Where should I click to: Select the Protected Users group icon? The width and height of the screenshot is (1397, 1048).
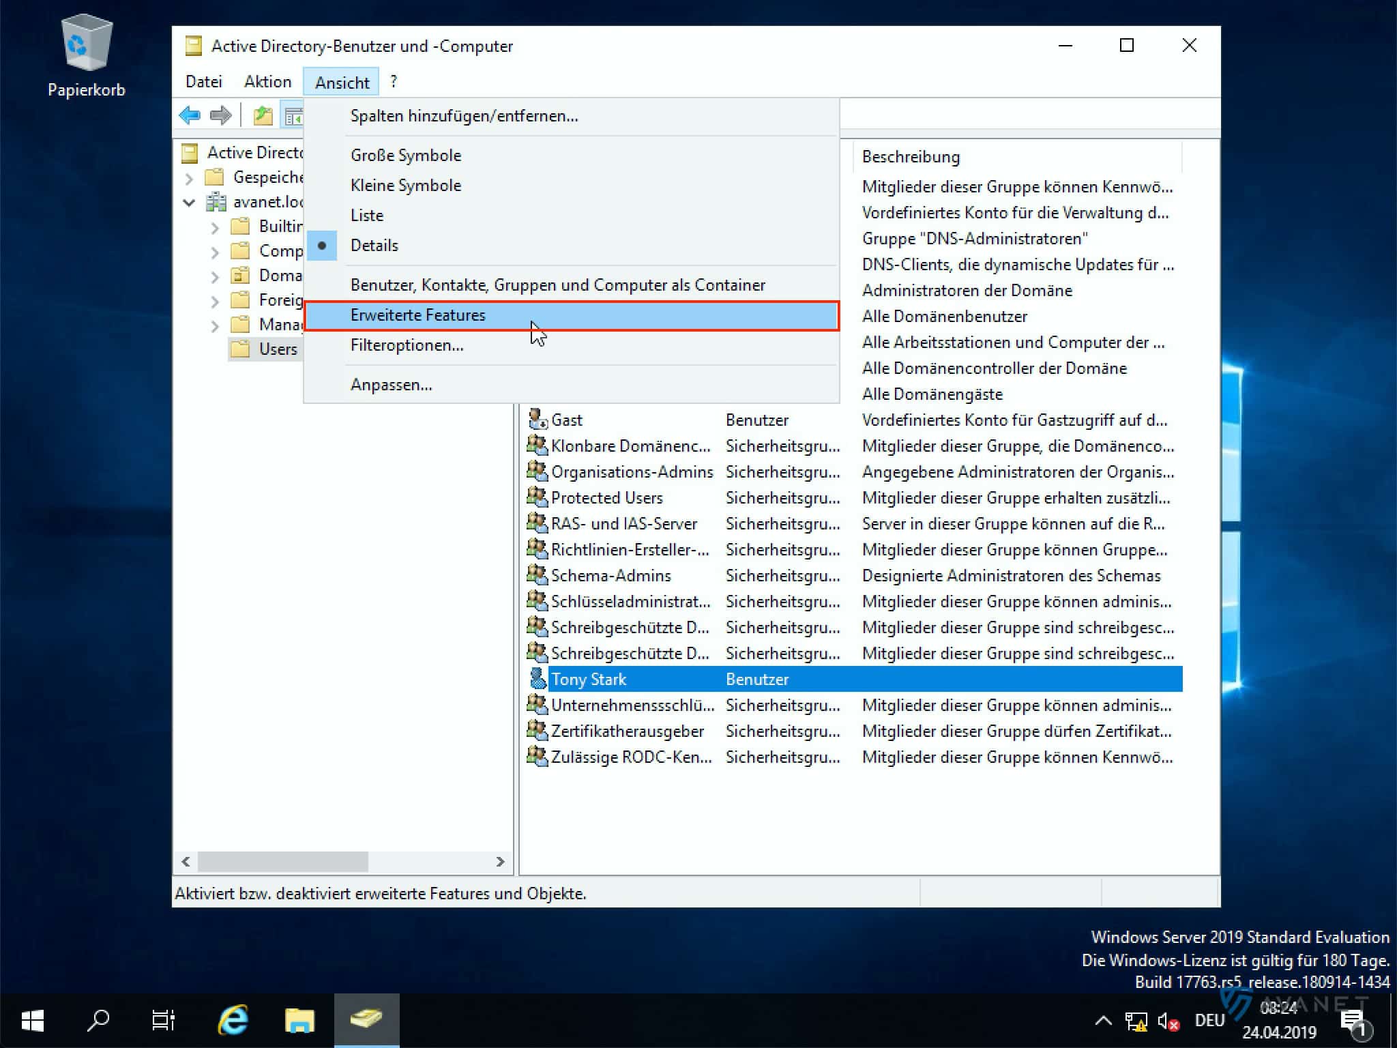538,497
